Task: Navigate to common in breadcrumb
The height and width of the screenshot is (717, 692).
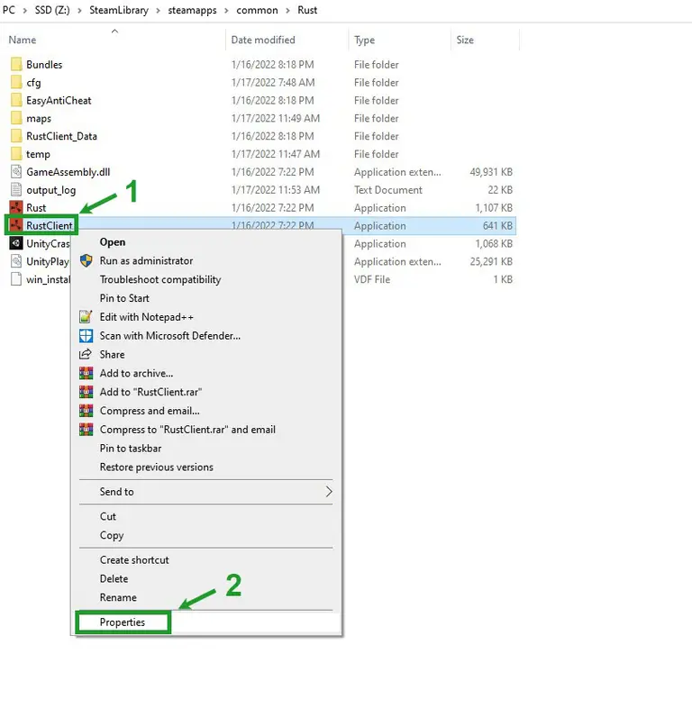Action: 257,10
